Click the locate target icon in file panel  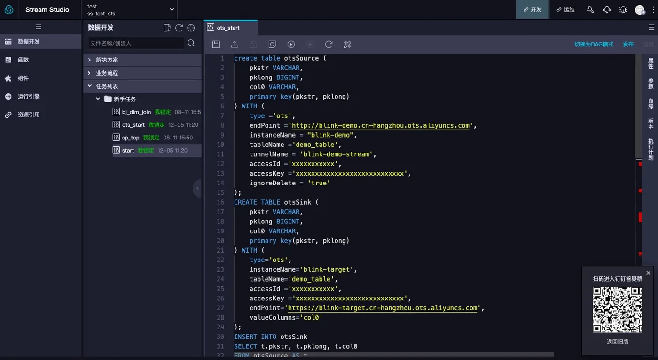click(x=191, y=28)
